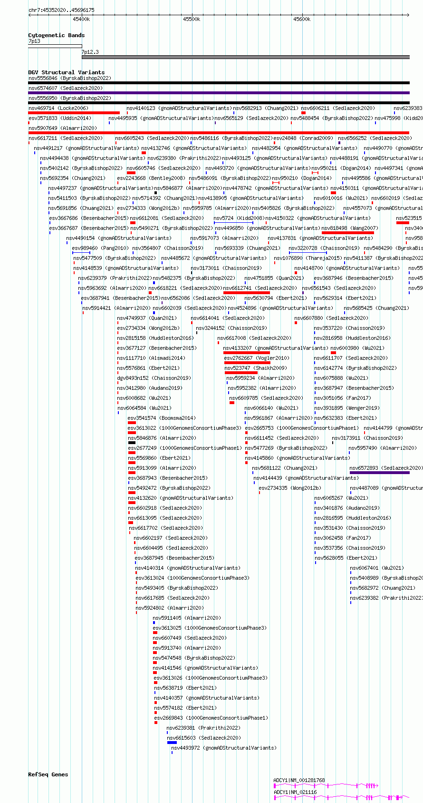The height and width of the screenshot is (803, 423).
Task: Click the esv2677249 (1000GenomesConsortiumPhase1) label
Action: pyautogui.click(x=185, y=448)
